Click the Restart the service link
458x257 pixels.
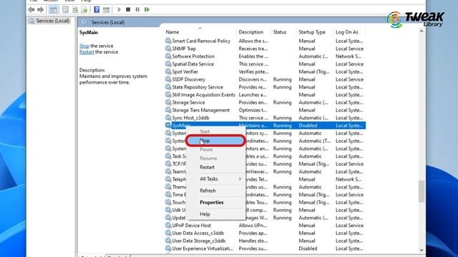click(x=87, y=52)
